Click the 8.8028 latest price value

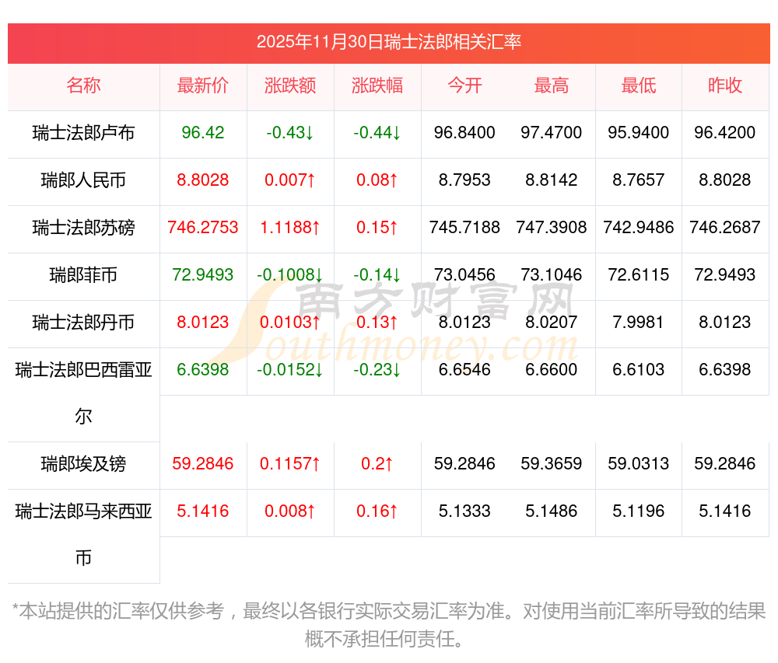click(x=203, y=180)
